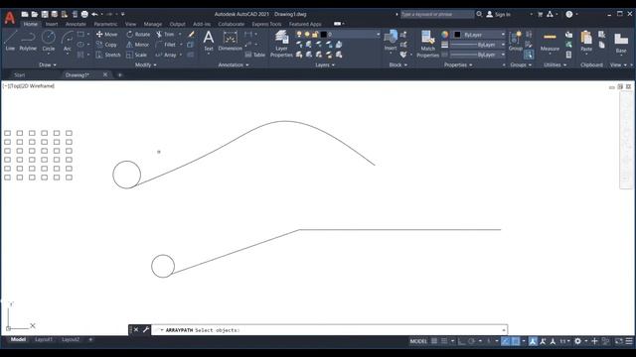Click the Scale tool
The height and width of the screenshot is (357, 636).
137,55
